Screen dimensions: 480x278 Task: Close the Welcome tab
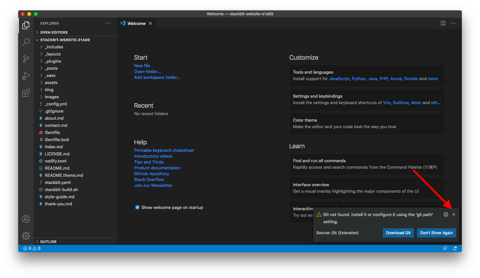150,23
